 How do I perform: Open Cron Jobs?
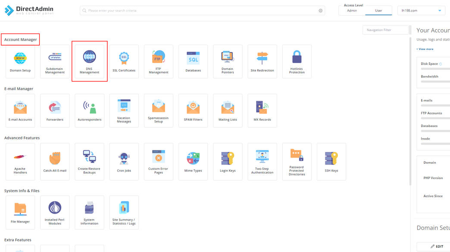tap(124, 162)
